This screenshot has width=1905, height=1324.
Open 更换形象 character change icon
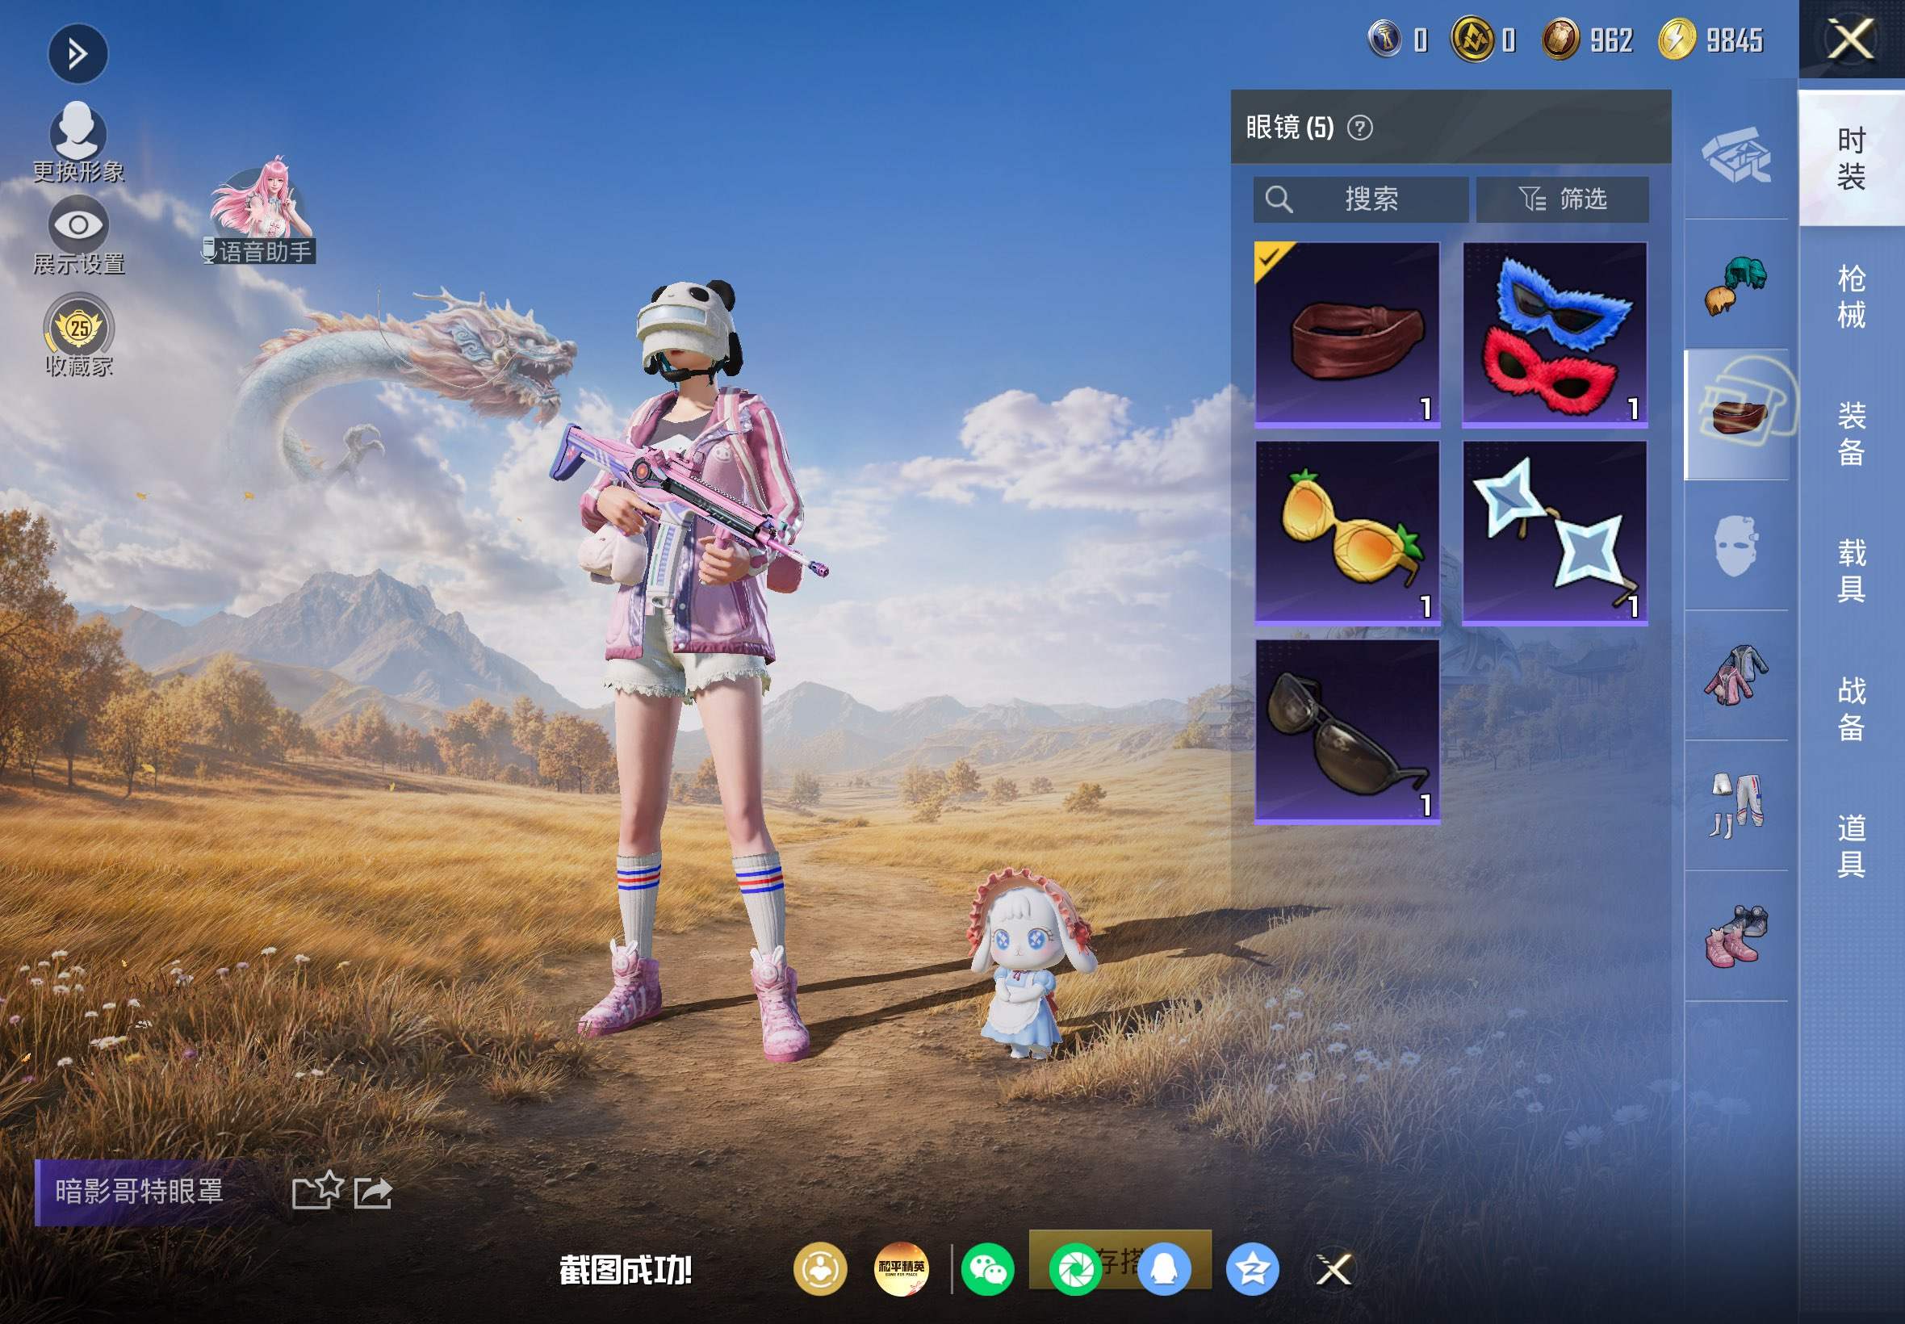tap(79, 142)
